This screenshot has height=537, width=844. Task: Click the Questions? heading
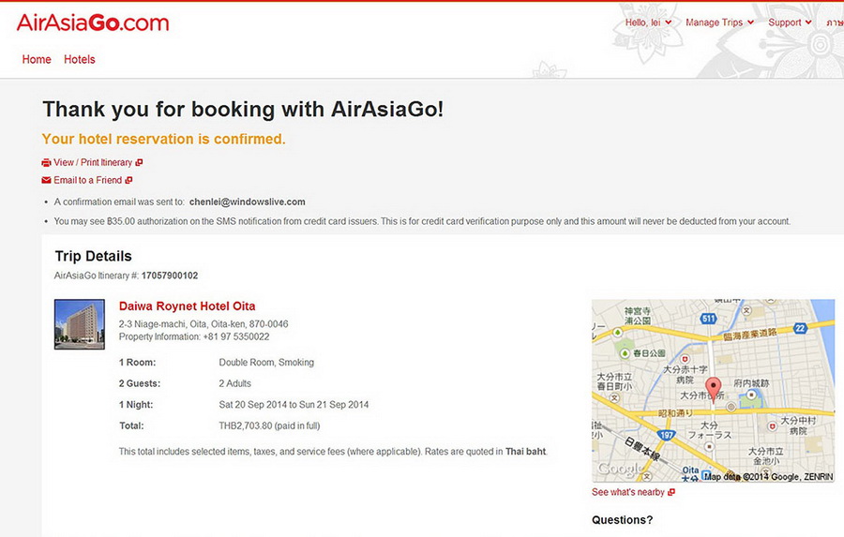623,520
